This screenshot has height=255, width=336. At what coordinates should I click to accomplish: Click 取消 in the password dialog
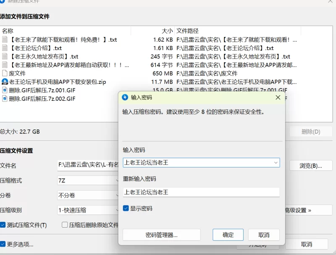[x=264, y=235]
